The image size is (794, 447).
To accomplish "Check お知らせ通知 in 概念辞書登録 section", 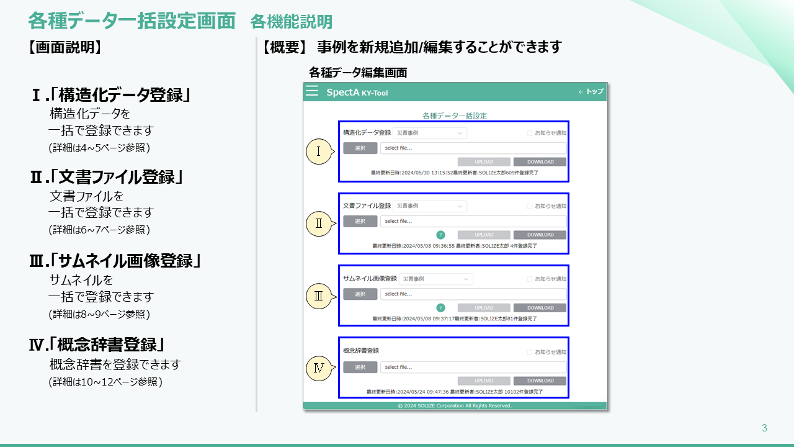I will (530, 352).
